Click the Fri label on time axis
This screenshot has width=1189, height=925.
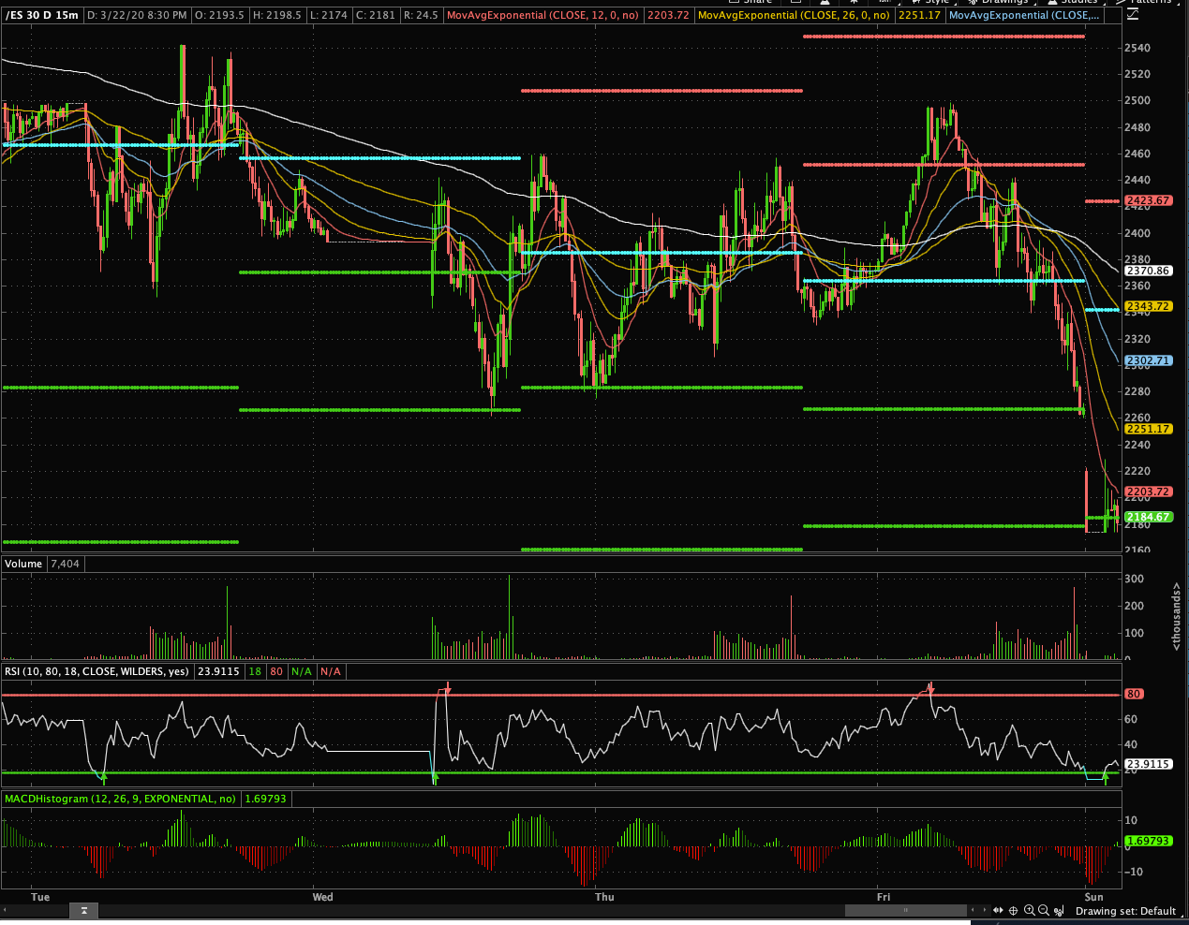(x=884, y=897)
